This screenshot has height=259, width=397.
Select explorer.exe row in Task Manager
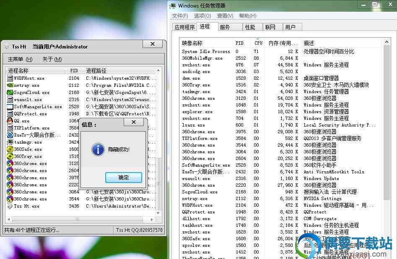click(280, 112)
